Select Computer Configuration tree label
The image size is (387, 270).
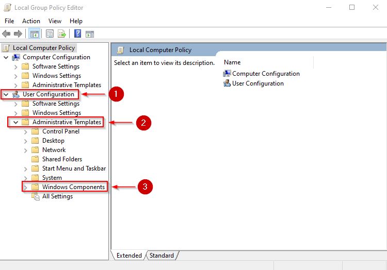(57, 57)
